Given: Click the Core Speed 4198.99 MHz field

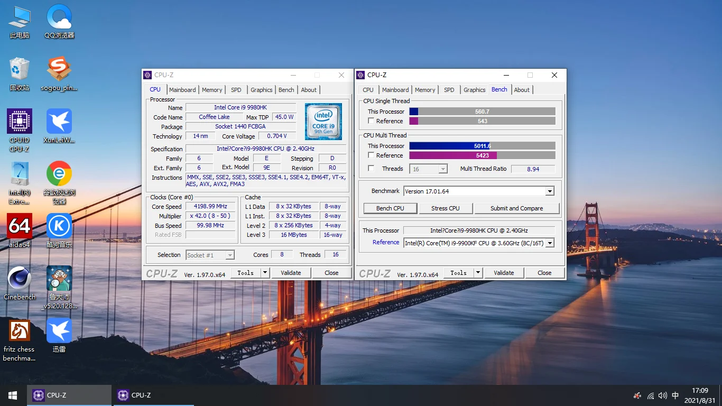Looking at the screenshot, I should click(210, 207).
